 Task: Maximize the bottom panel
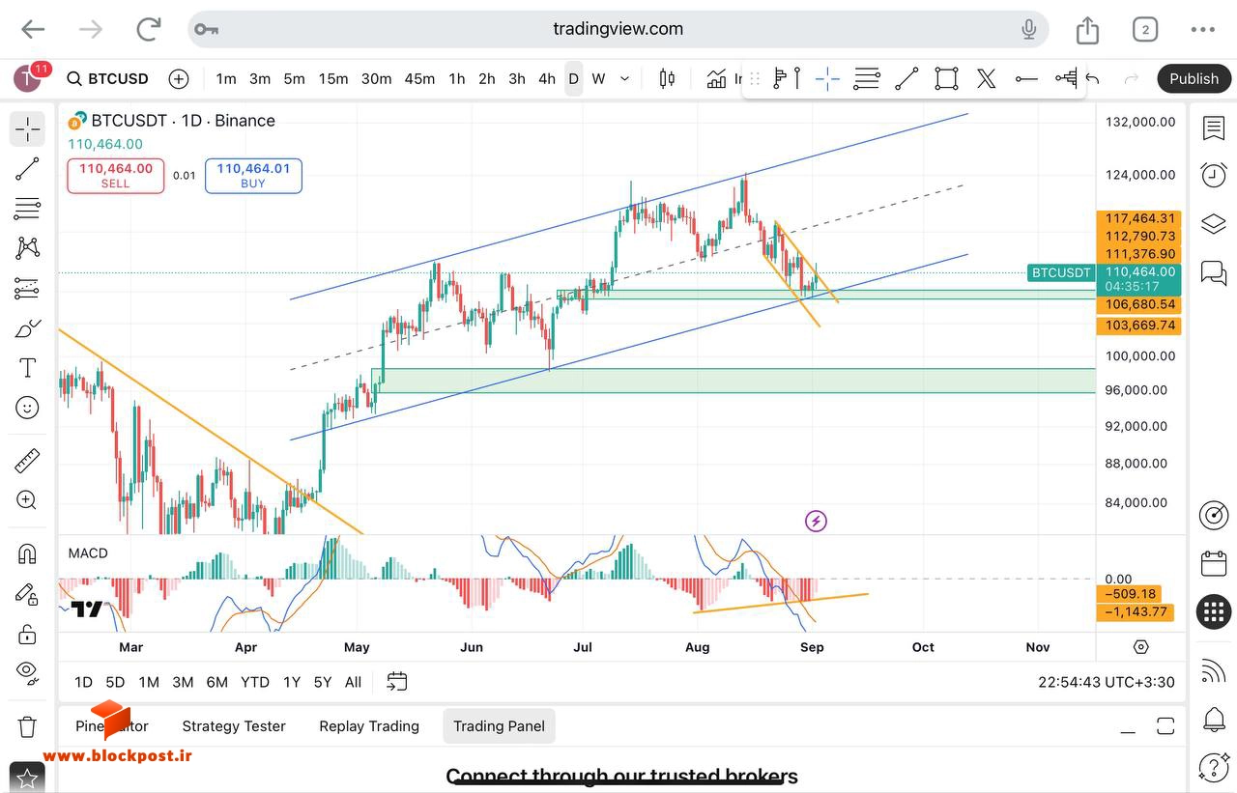click(x=1165, y=726)
